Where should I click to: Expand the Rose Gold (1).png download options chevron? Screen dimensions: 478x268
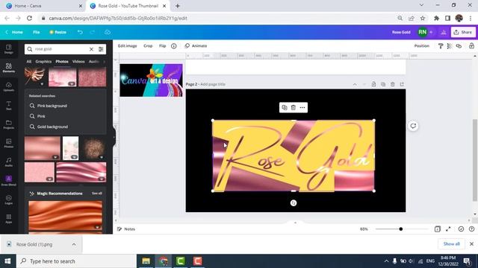click(74, 244)
